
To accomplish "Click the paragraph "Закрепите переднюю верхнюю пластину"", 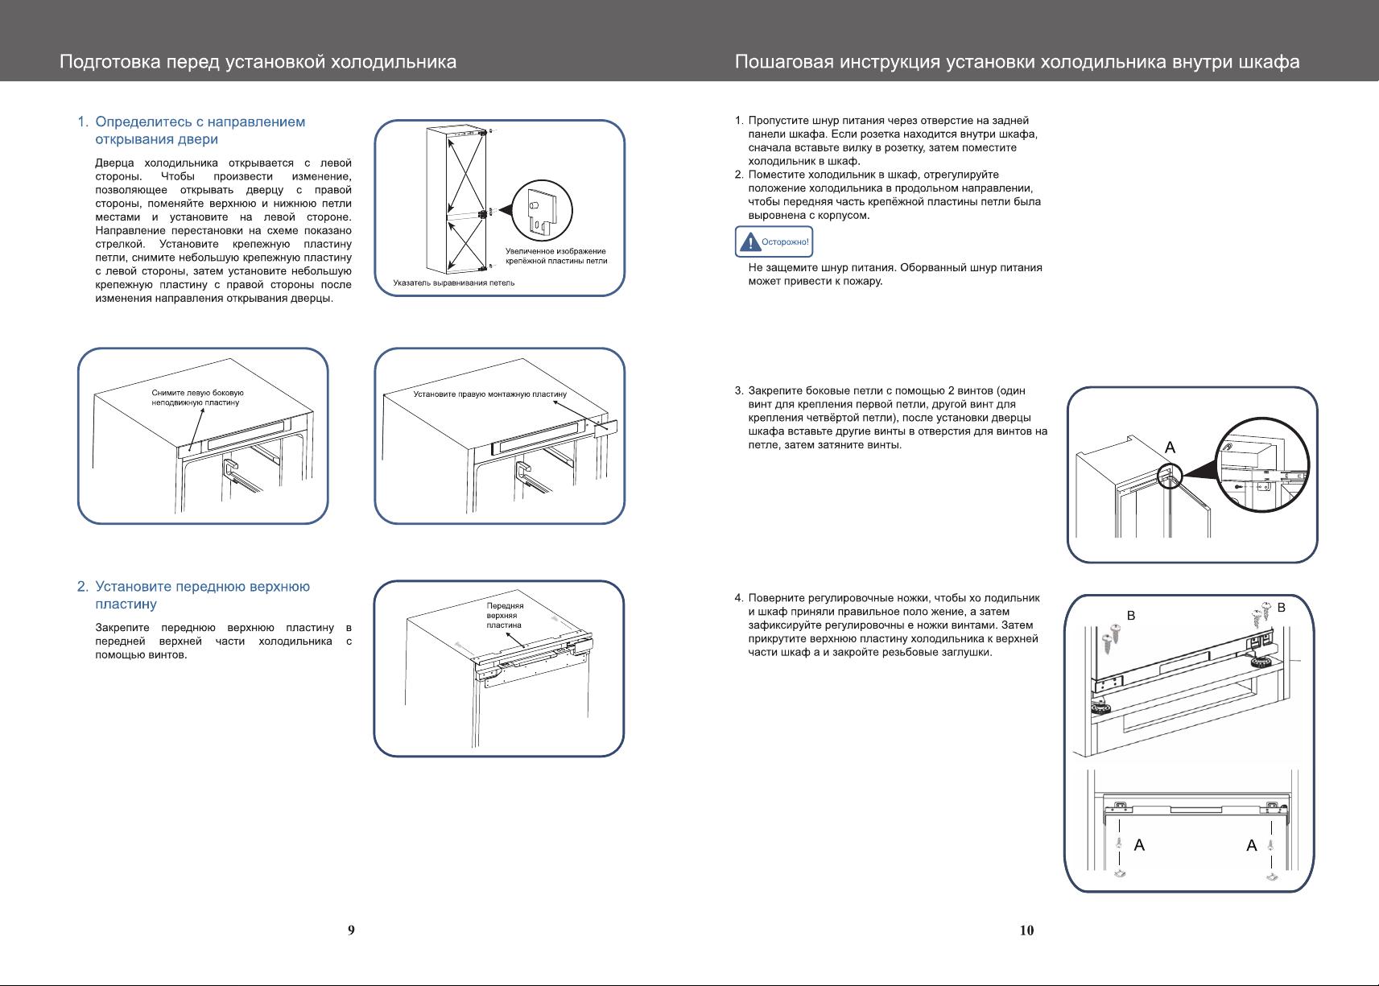I will [224, 641].
